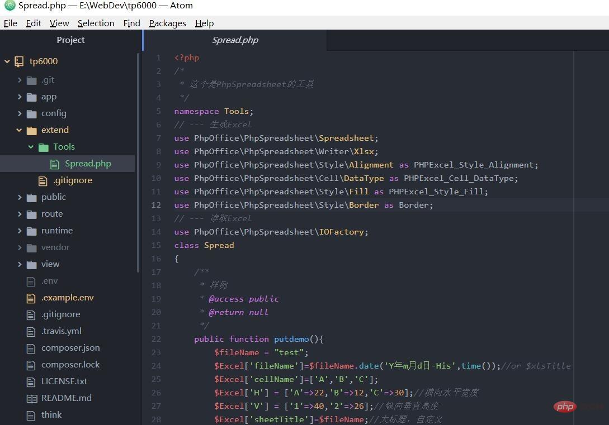This screenshot has width=609, height=425.
Task: Click the app folder icon
Action: click(x=31, y=97)
